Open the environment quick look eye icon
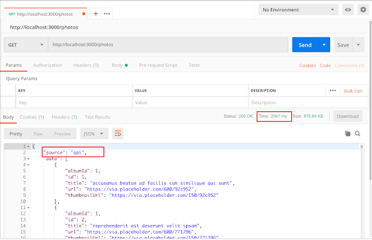 (348, 10)
